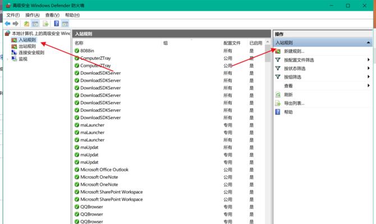Open the 按配置文件筛选 submenu arrow
This screenshot has width=376, height=224.
[x=369, y=60]
